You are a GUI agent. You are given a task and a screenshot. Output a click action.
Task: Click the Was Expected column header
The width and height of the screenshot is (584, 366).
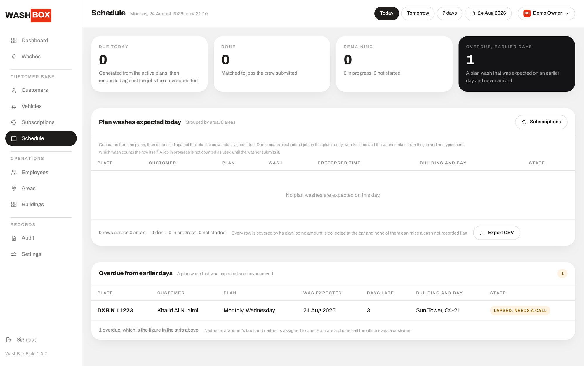322,293
